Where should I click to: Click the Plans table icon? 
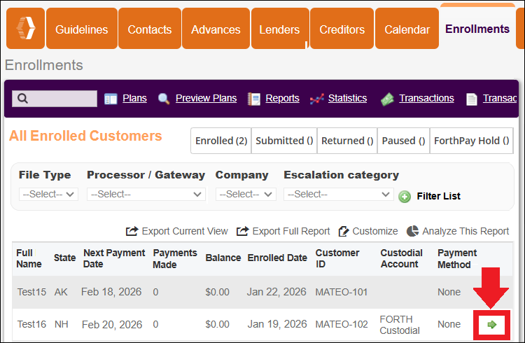[x=111, y=99]
